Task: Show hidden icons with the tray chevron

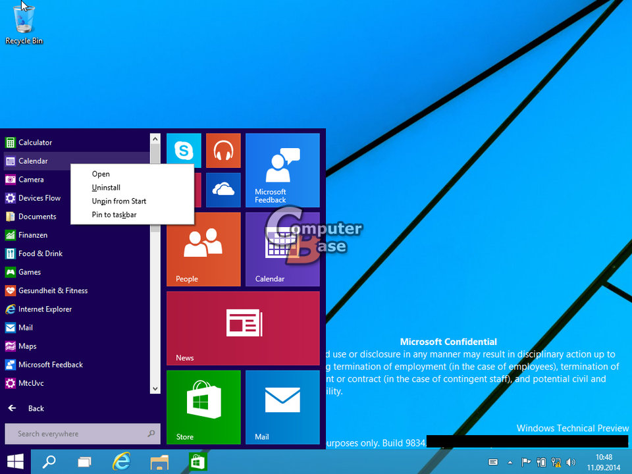Action: [x=510, y=461]
